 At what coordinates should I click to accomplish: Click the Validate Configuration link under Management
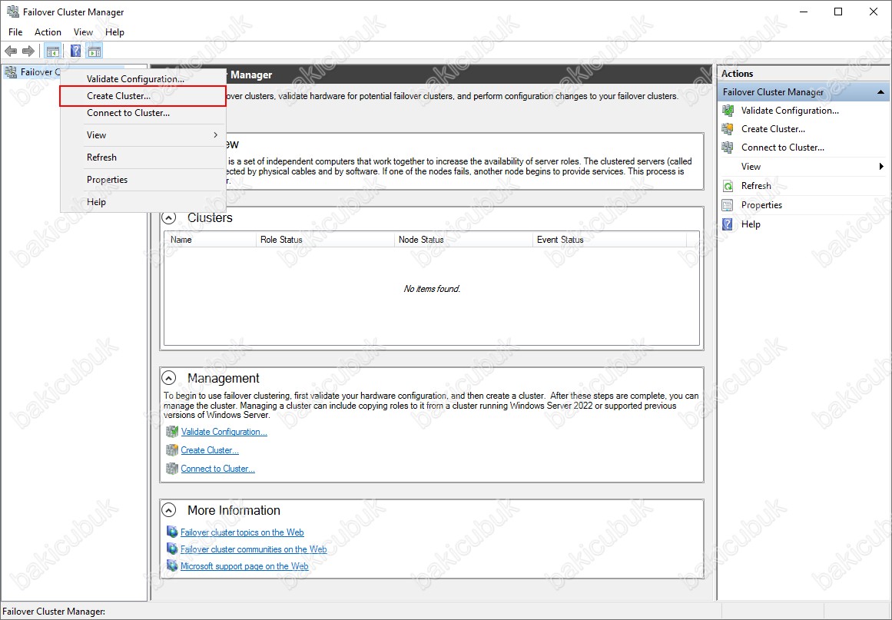pos(224,432)
